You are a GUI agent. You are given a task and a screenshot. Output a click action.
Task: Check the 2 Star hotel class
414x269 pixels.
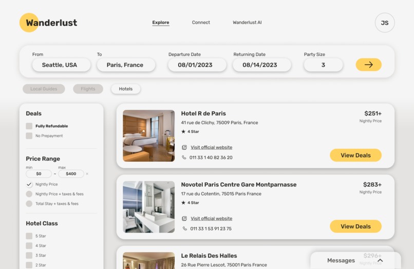click(x=29, y=265)
